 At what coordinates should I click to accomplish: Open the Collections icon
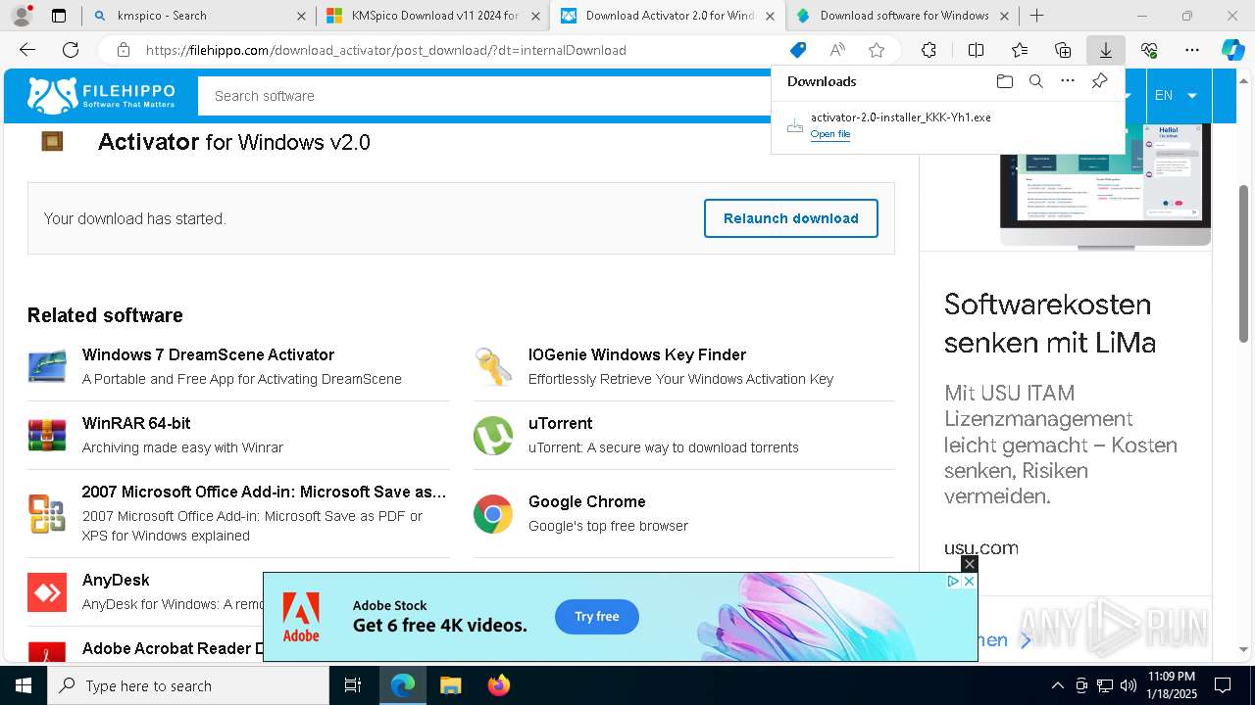1063,50
